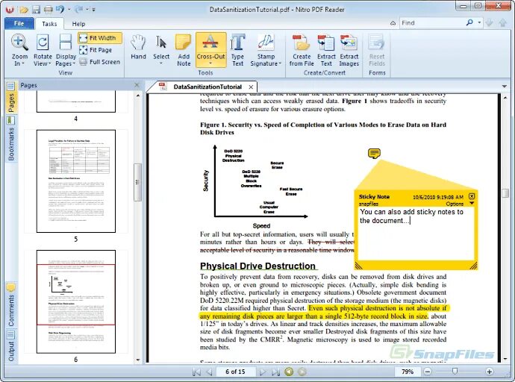Go to previous page arrow
The height and width of the screenshot is (382, 515).
click(209, 372)
